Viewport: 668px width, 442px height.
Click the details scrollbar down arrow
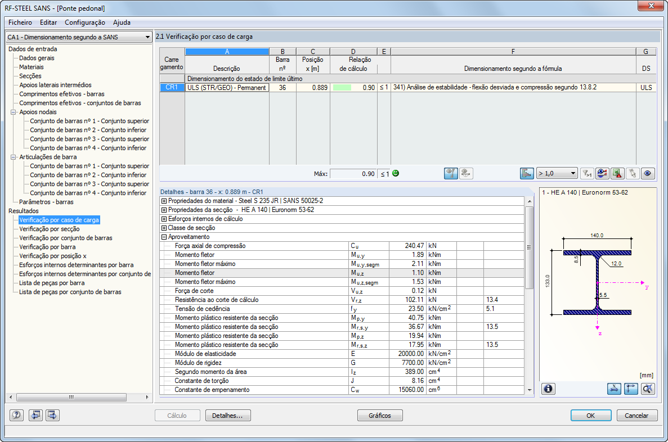click(530, 390)
